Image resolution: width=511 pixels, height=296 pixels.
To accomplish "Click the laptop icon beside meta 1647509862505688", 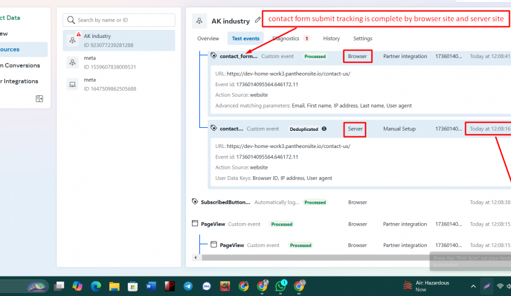I will [72, 84].
